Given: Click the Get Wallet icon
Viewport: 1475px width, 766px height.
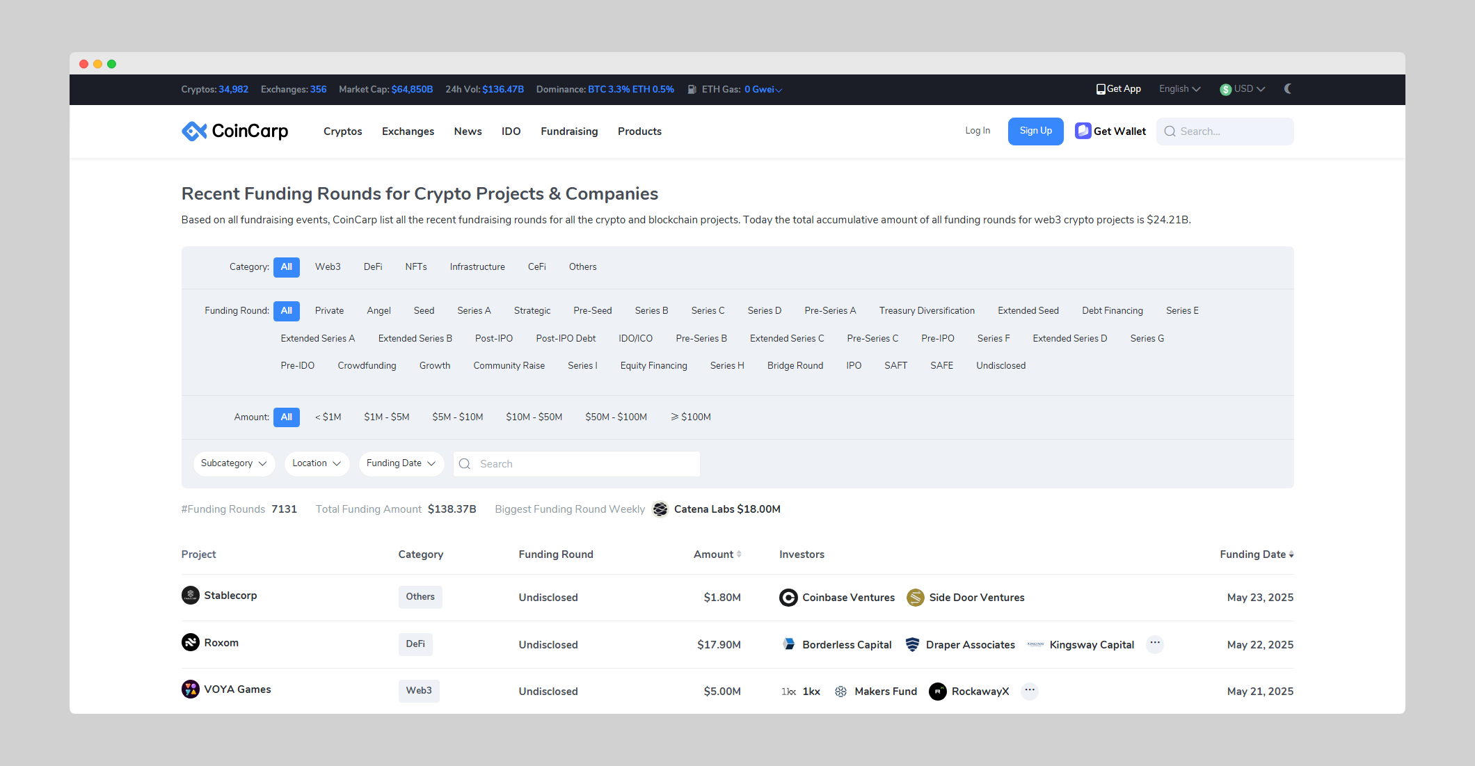Looking at the screenshot, I should (x=1083, y=131).
